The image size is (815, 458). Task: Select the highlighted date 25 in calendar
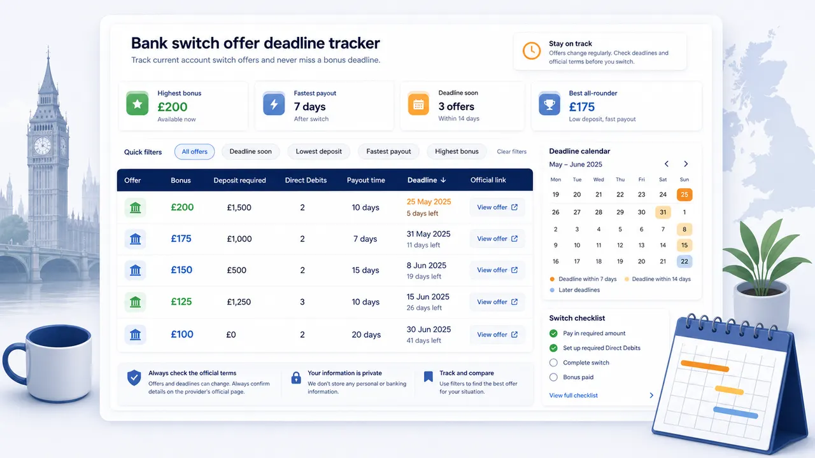(684, 195)
